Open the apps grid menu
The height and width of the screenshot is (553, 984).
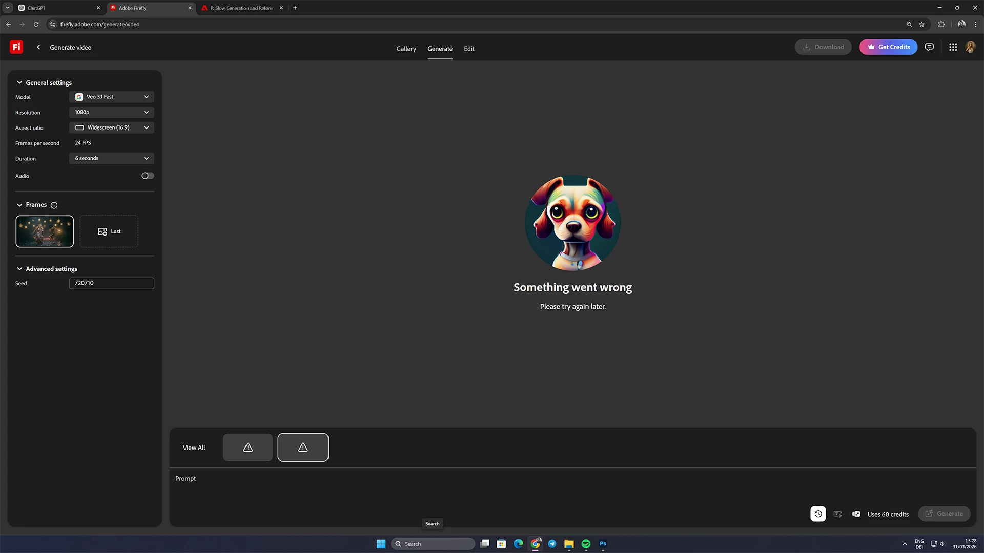pyautogui.click(x=953, y=47)
